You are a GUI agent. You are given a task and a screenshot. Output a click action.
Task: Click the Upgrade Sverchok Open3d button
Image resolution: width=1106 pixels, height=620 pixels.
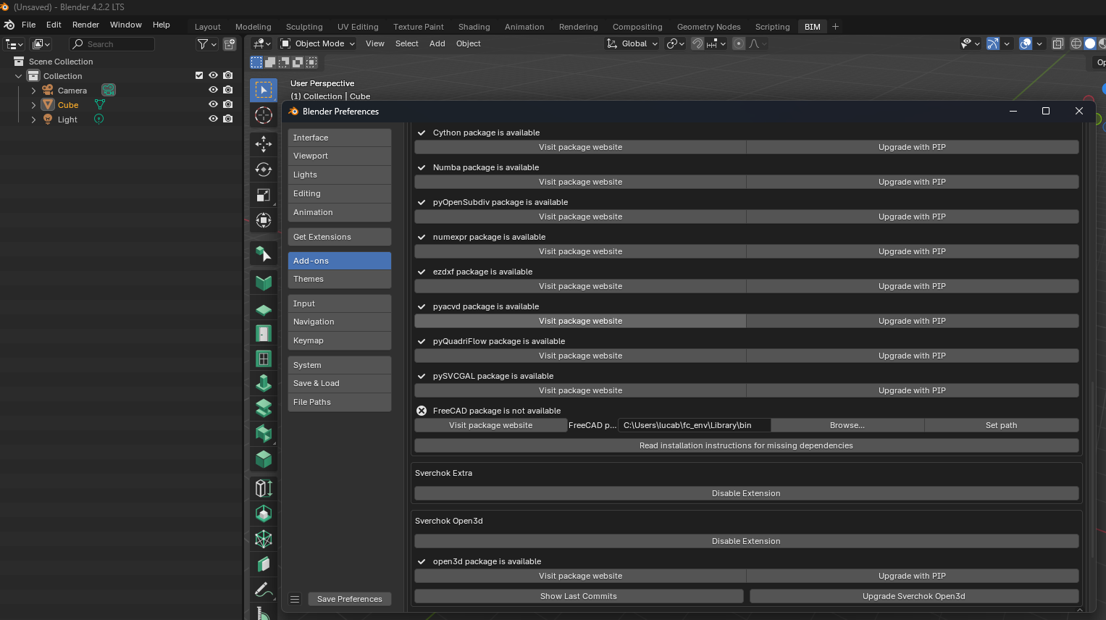[914, 596]
